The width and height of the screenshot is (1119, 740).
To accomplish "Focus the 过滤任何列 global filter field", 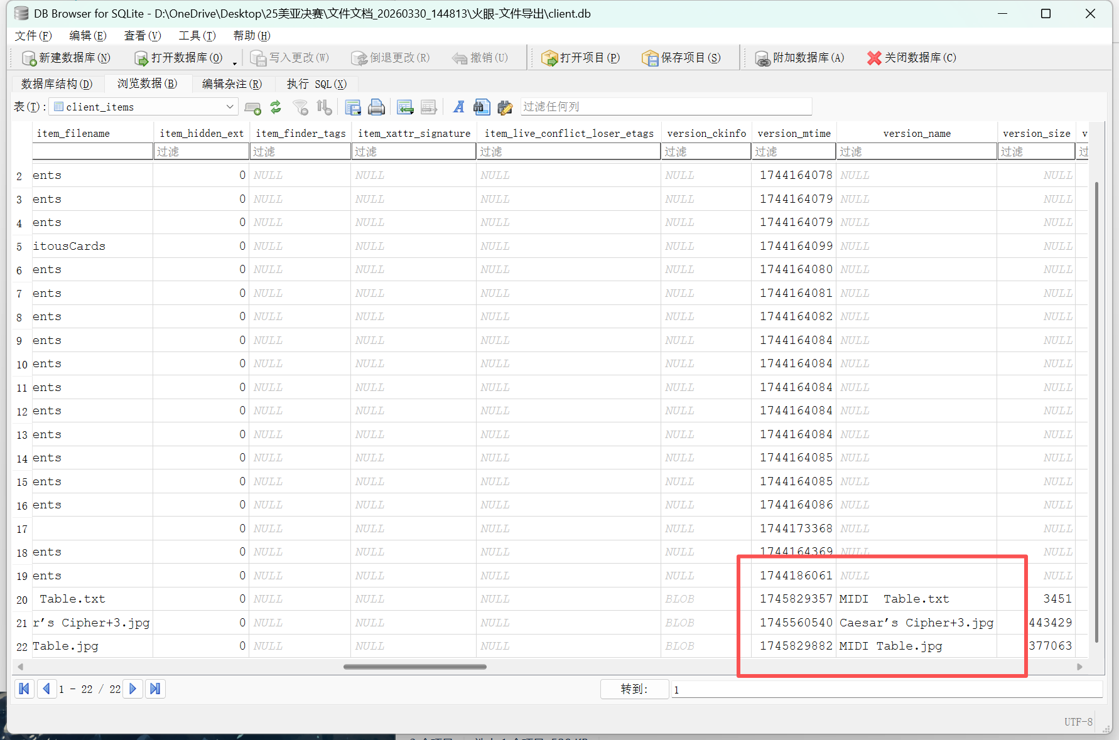I will (x=666, y=107).
